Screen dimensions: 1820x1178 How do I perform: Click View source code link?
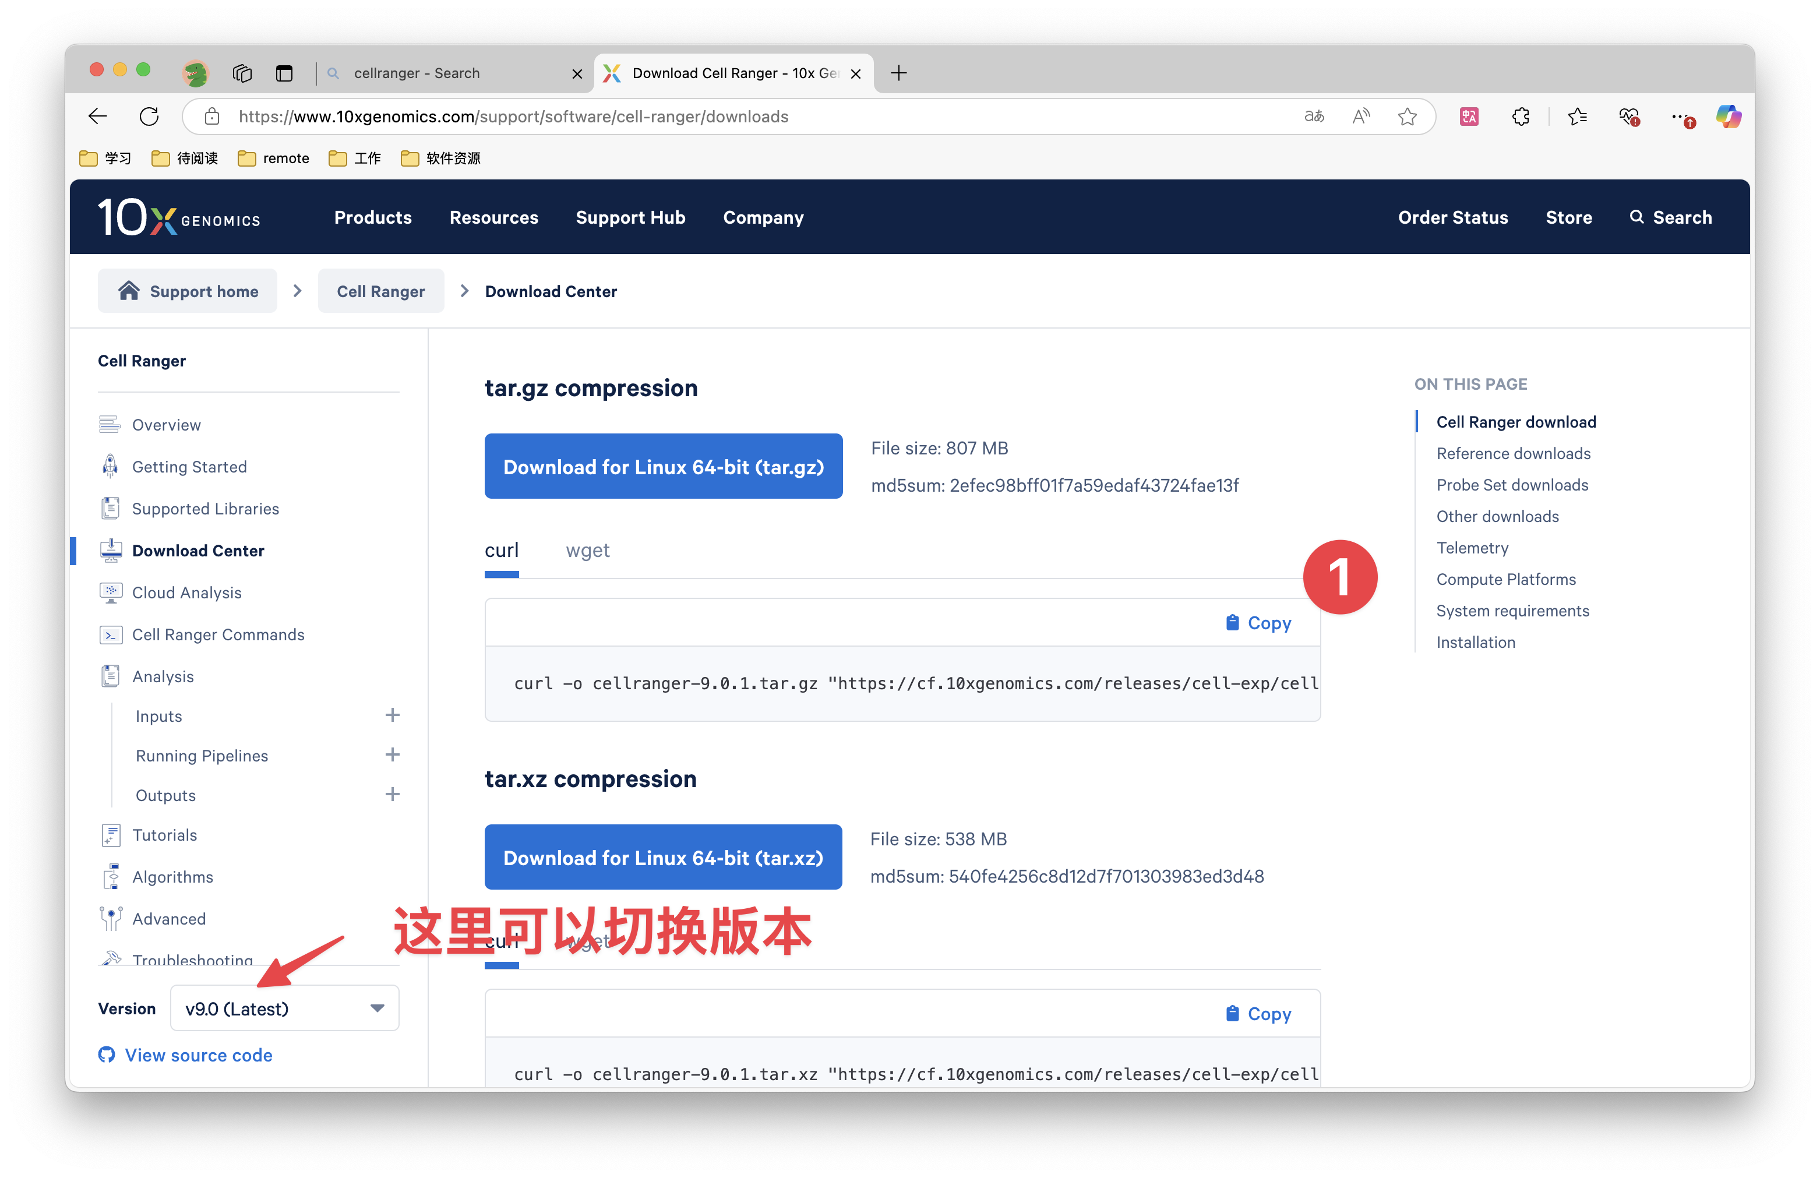tap(198, 1055)
